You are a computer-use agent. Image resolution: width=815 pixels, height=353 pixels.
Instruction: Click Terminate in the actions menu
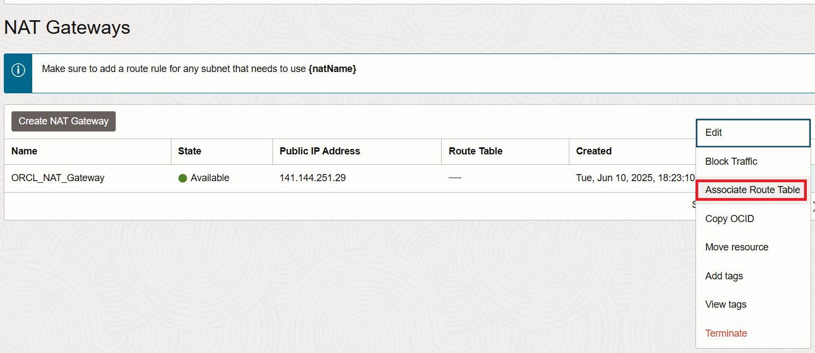click(753, 333)
